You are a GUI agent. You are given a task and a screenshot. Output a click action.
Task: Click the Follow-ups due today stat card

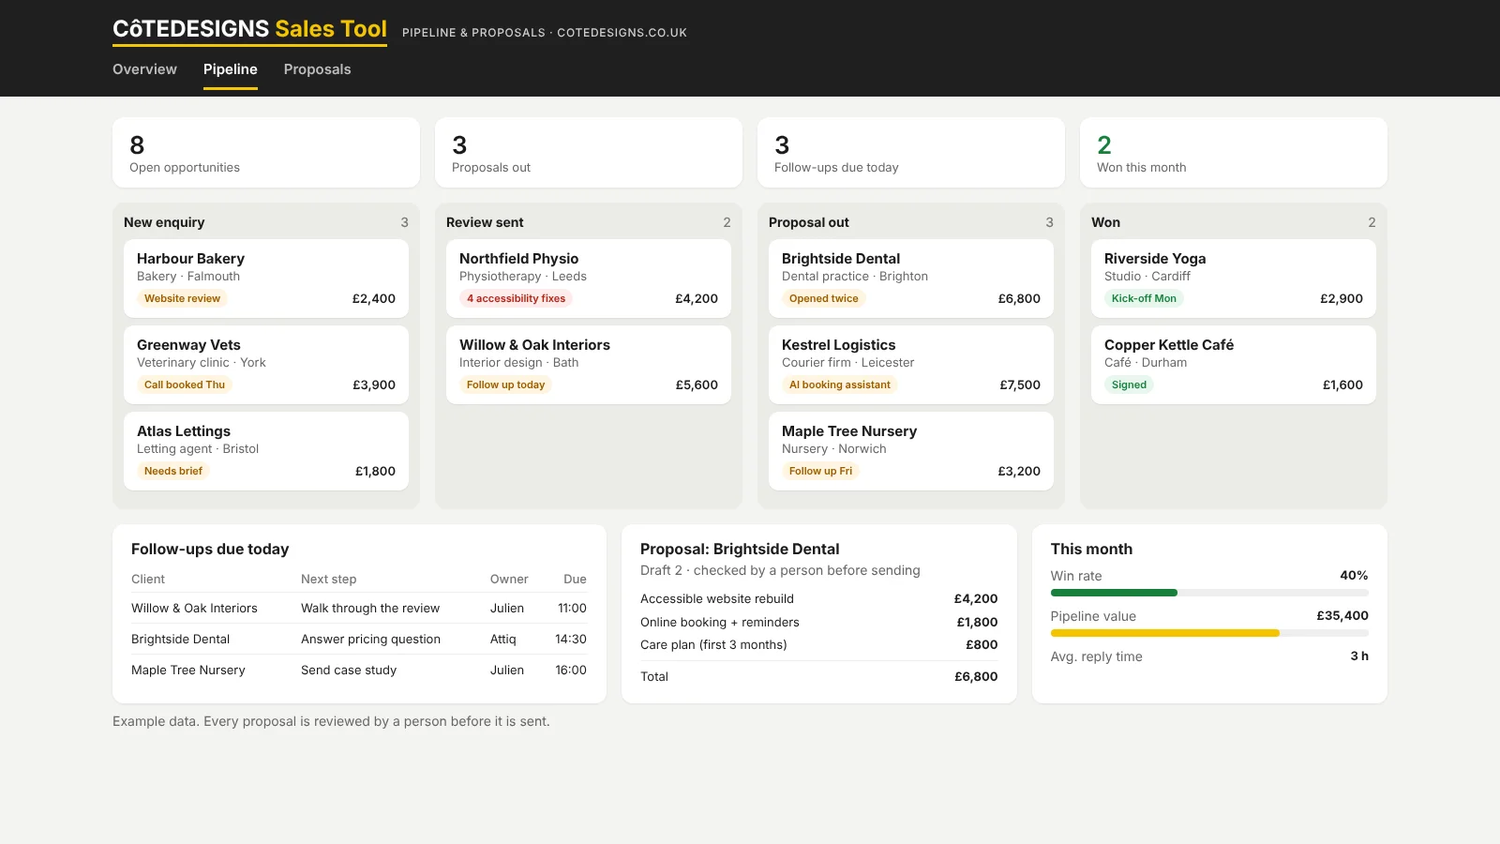tap(911, 152)
